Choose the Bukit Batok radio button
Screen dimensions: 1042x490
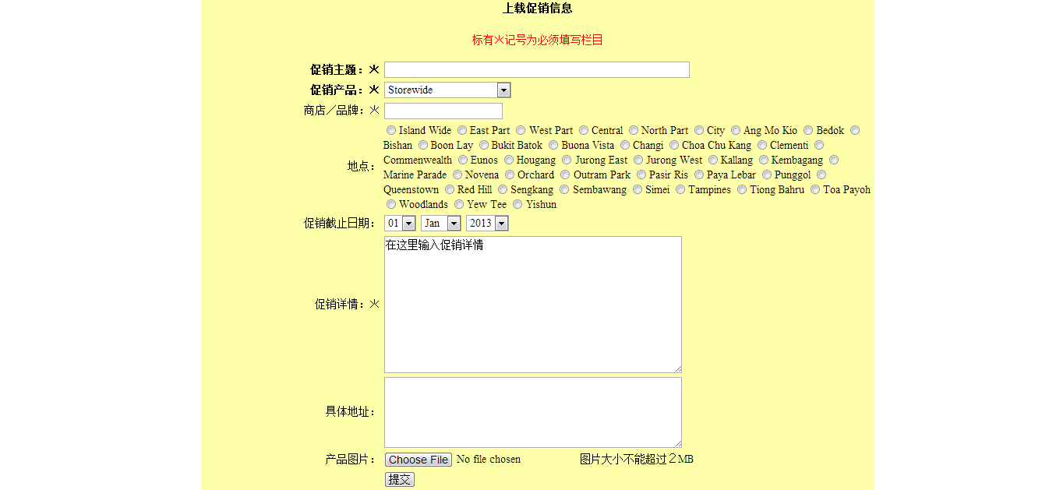[x=484, y=146]
